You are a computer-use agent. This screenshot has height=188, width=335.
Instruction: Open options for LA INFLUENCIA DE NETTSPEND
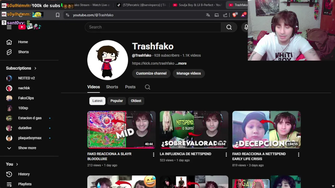(226, 155)
